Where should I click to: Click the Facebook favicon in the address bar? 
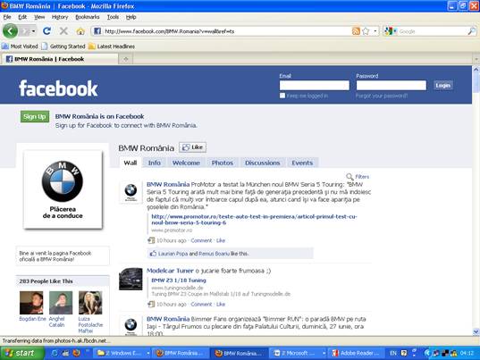[x=97, y=31]
